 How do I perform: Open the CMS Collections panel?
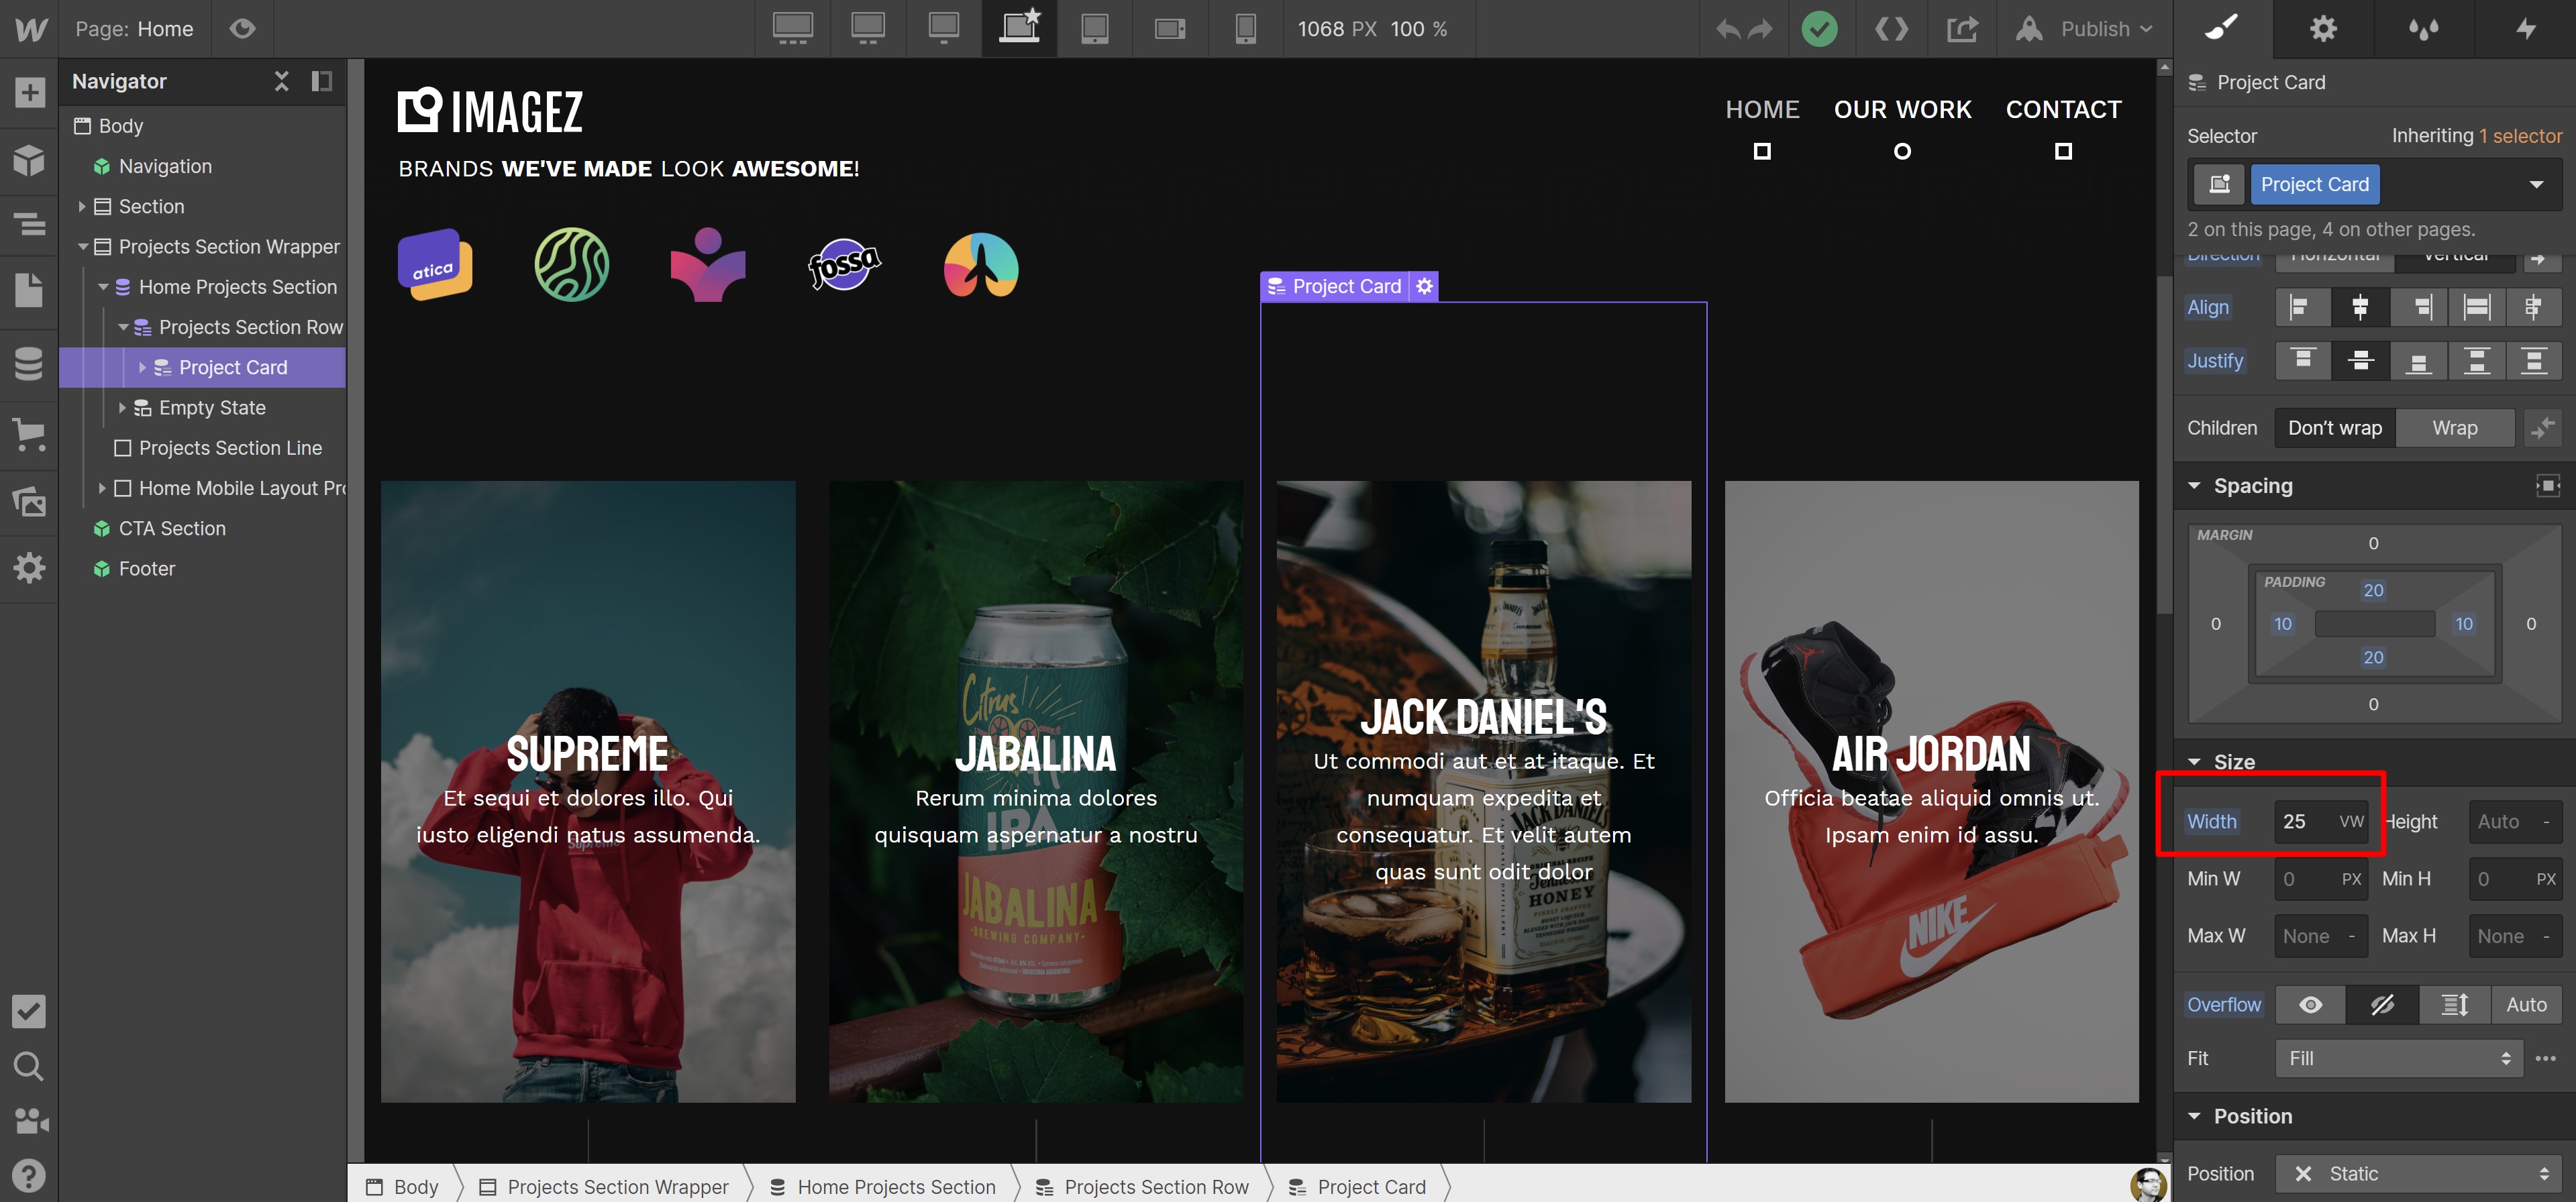tap(29, 363)
